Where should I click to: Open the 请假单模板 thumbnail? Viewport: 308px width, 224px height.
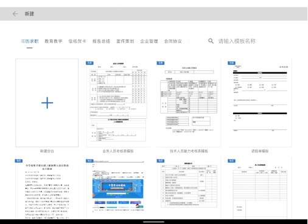[260, 103]
